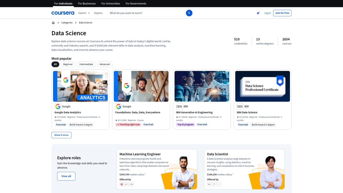343x193 pixels.
Task: Click the Log In link
Action: pos(268,13)
